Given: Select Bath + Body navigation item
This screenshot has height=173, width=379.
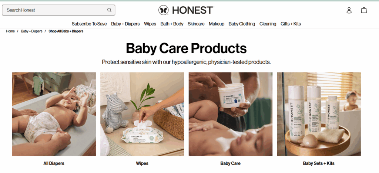Looking at the screenshot, I should pyautogui.click(x=172, y=24).
